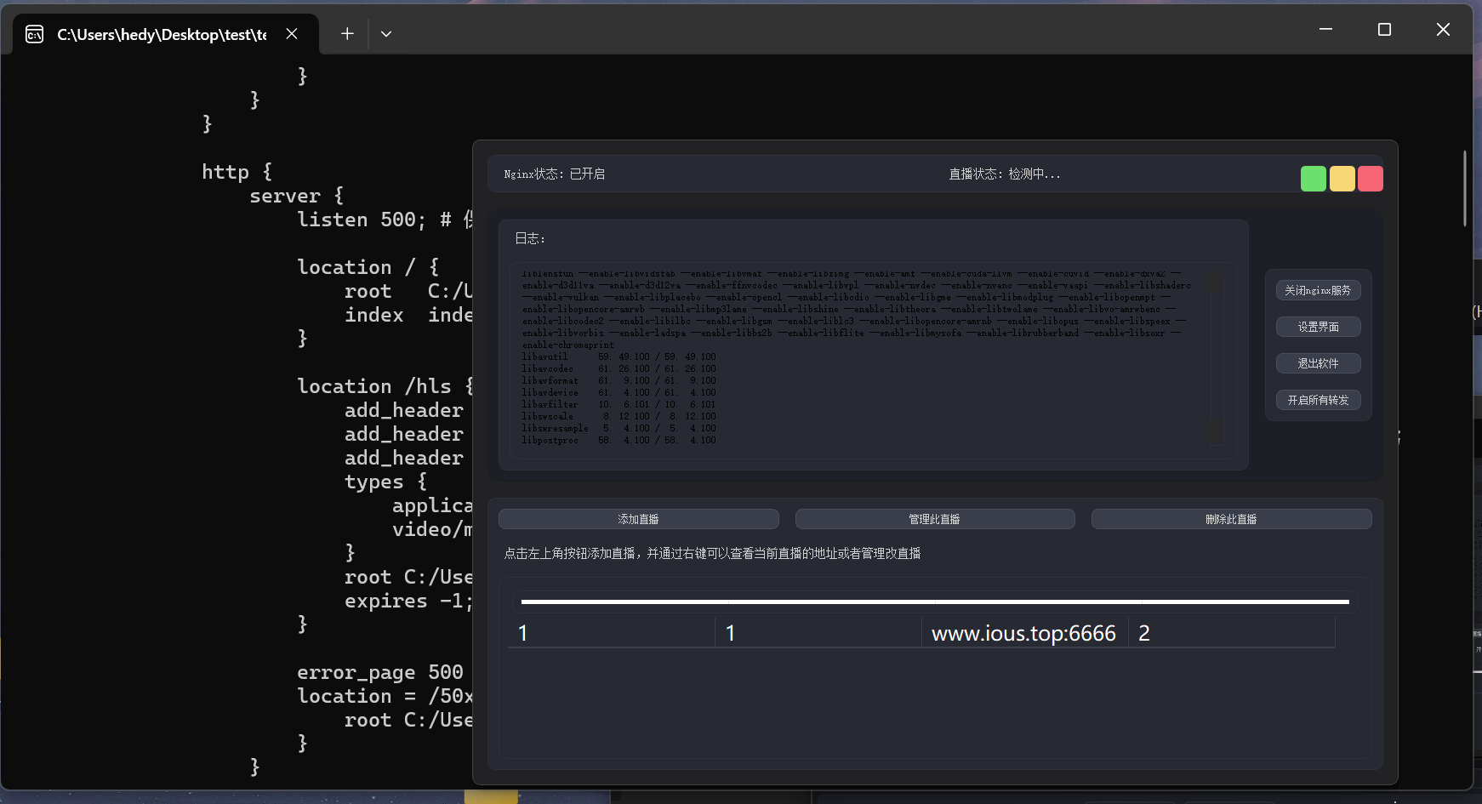
Task: Click the 删除此直播 button
Action: pyautogui.click(x=1231, y=519)
